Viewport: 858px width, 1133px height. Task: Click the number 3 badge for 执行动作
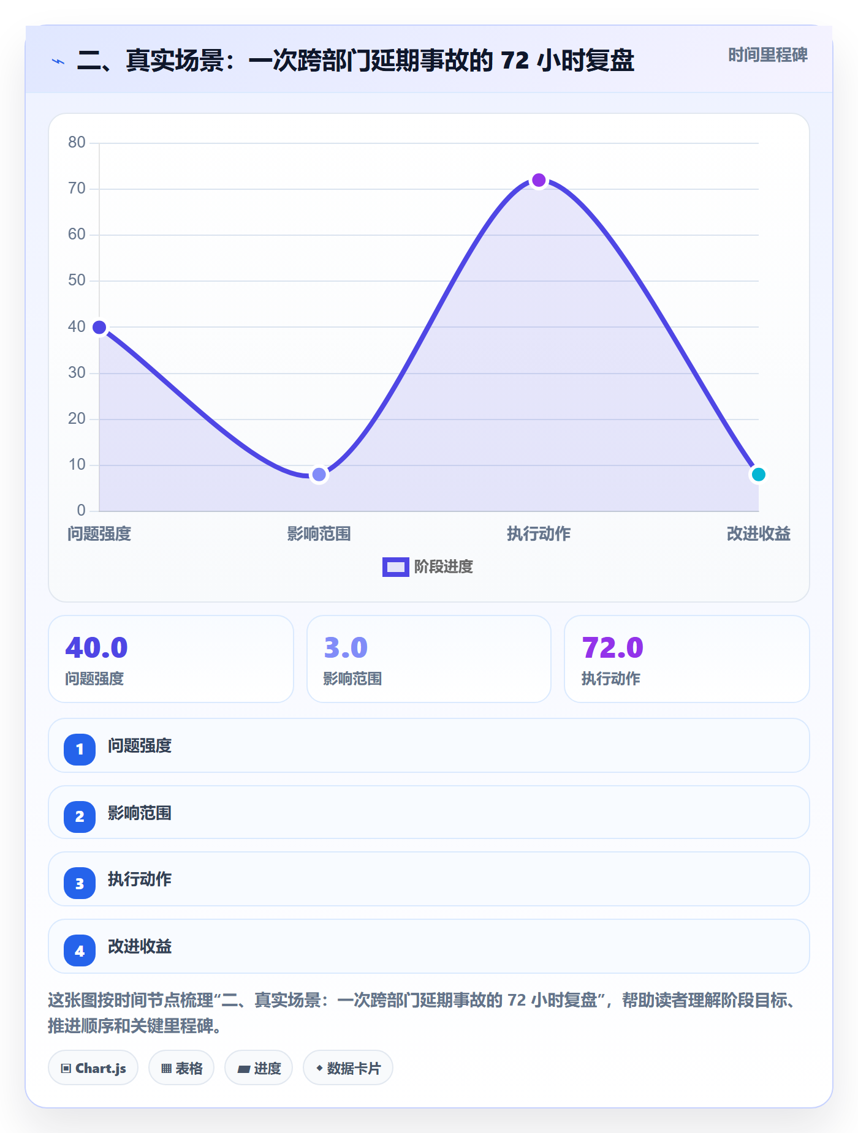80,883
